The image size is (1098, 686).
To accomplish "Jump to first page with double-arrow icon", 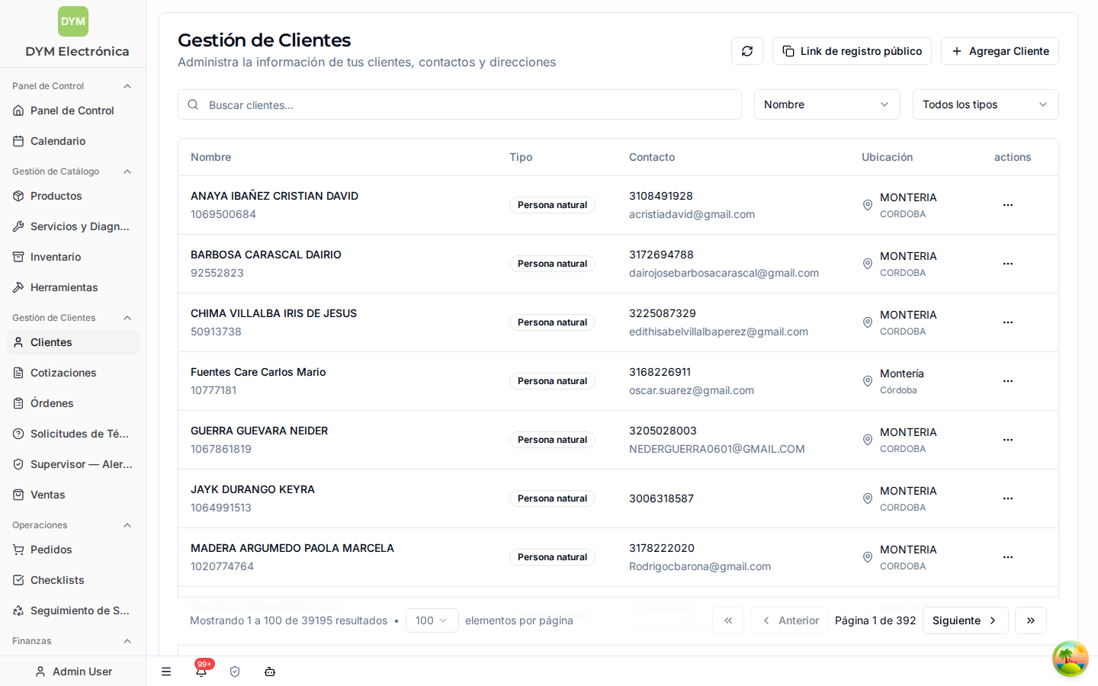I will coord(728,620).
